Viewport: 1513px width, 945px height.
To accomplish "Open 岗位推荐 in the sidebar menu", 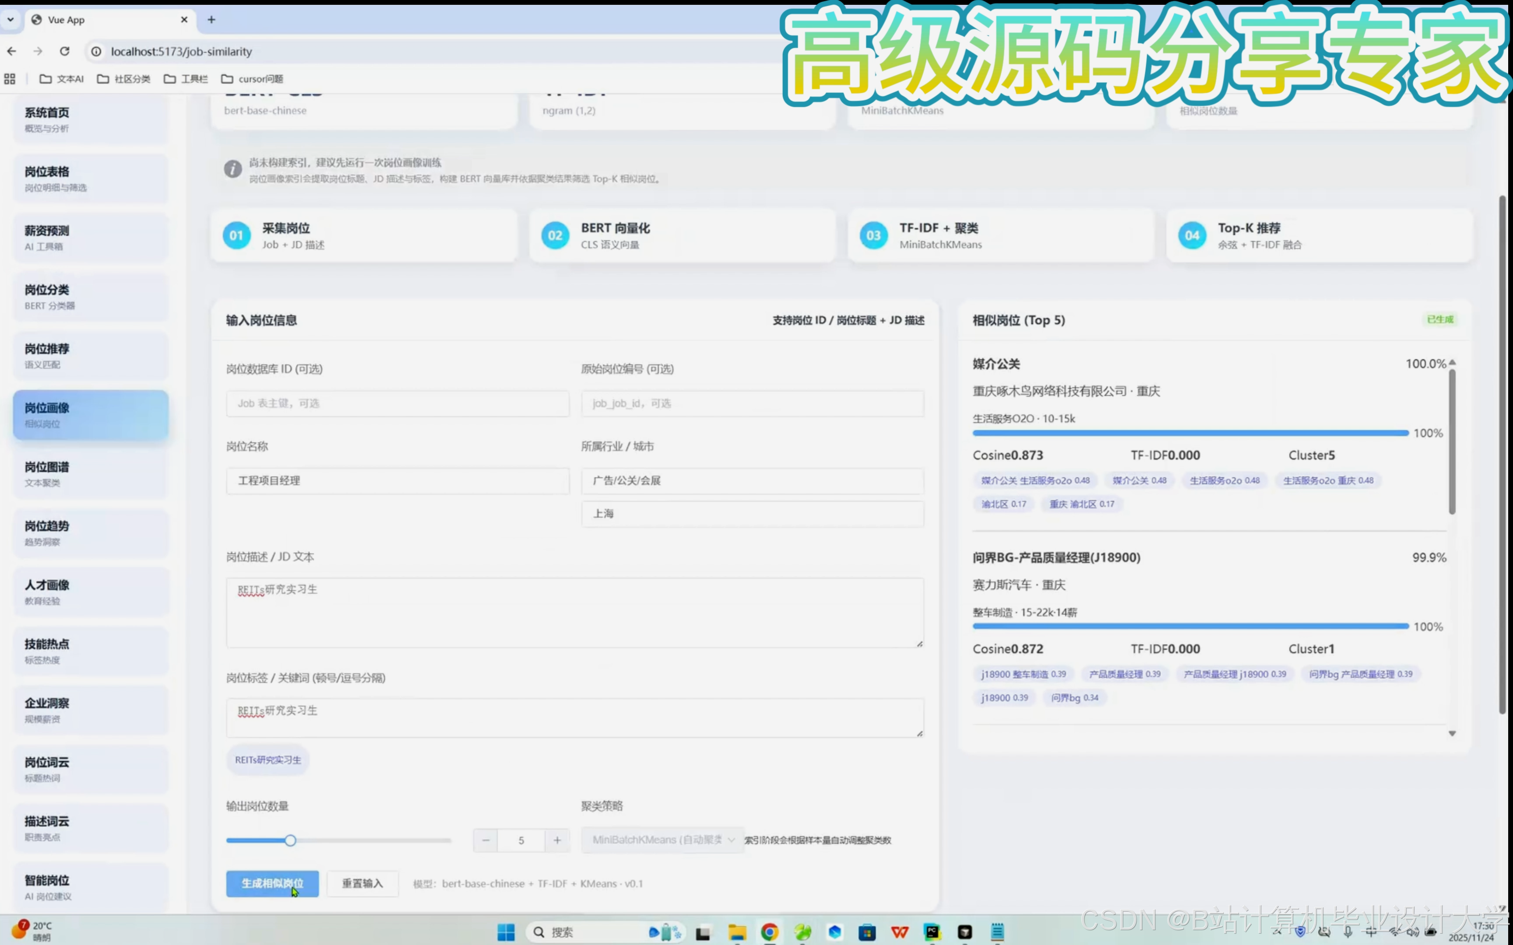I will (91, 356).
